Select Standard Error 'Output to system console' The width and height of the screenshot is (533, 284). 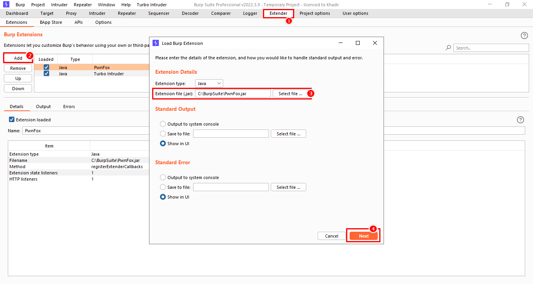click(x=163, y=177)
